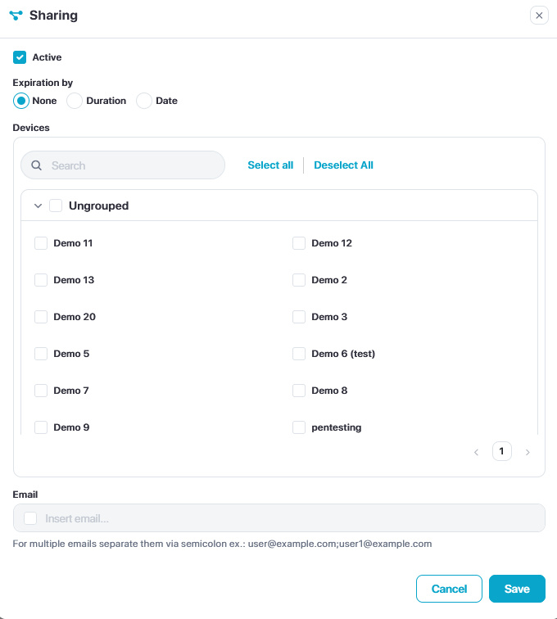Collapse the Ungrouped device group
The image size is (557, 619).
[x=38, y=206]
